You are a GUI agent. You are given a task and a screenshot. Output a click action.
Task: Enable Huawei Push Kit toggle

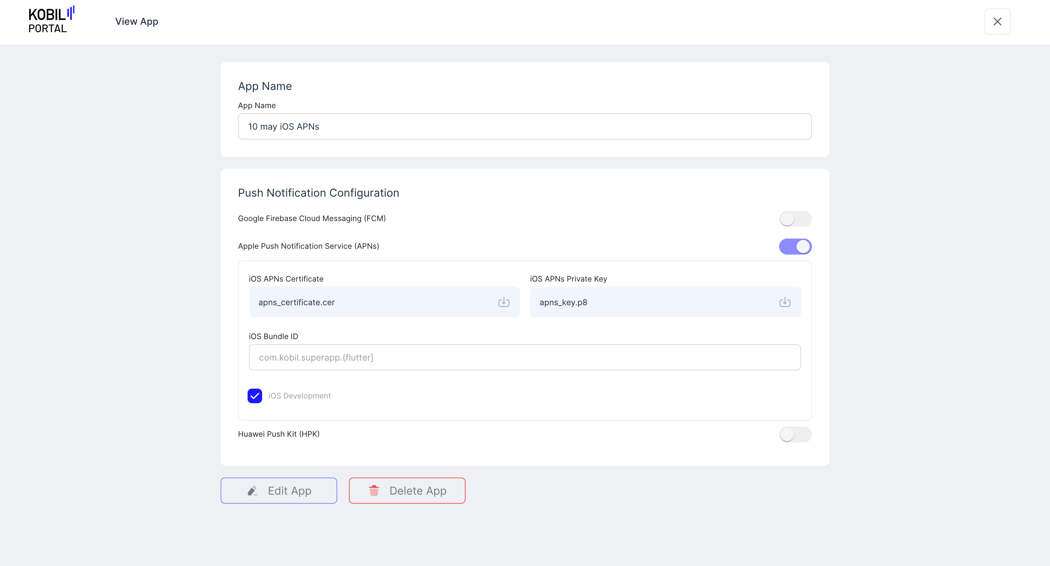click(x=795, y=435)
